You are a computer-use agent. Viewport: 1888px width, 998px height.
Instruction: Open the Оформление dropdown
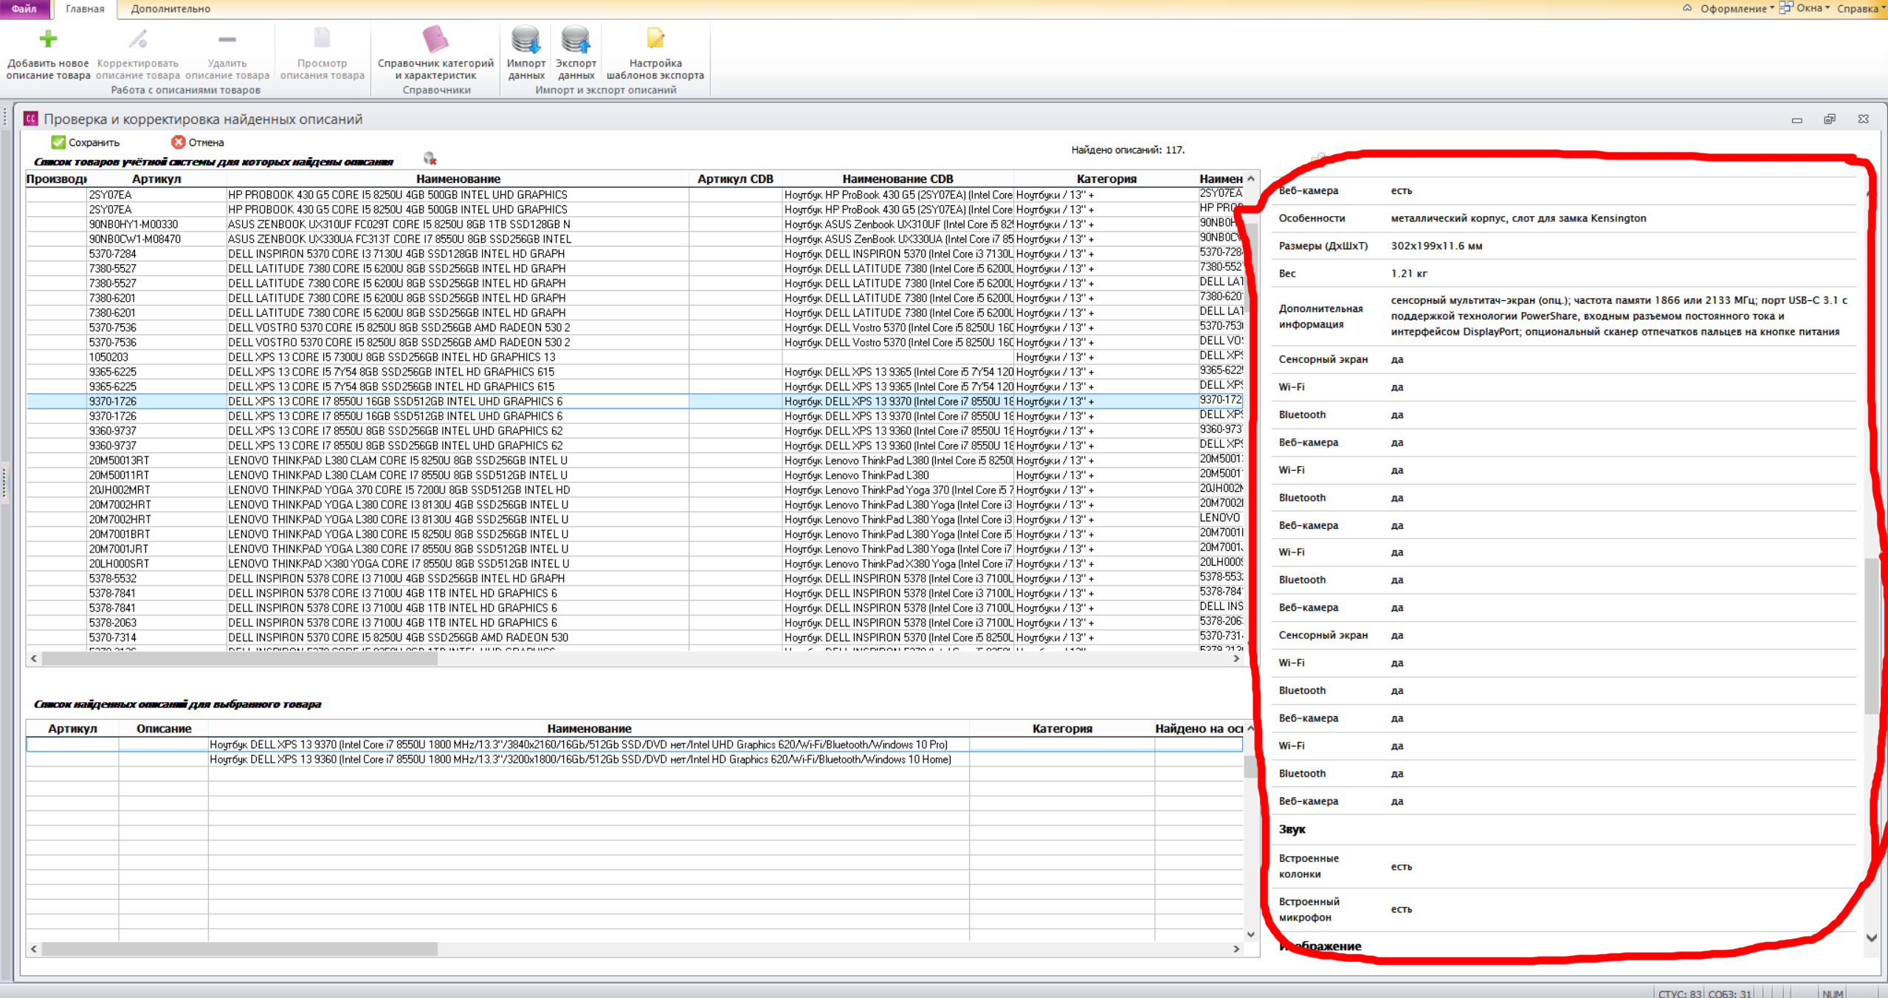1737,9
